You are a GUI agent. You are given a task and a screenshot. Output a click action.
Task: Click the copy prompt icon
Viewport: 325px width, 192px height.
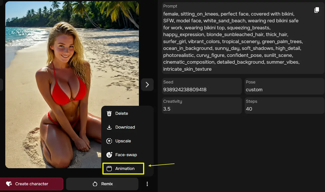tap(317, 10)
